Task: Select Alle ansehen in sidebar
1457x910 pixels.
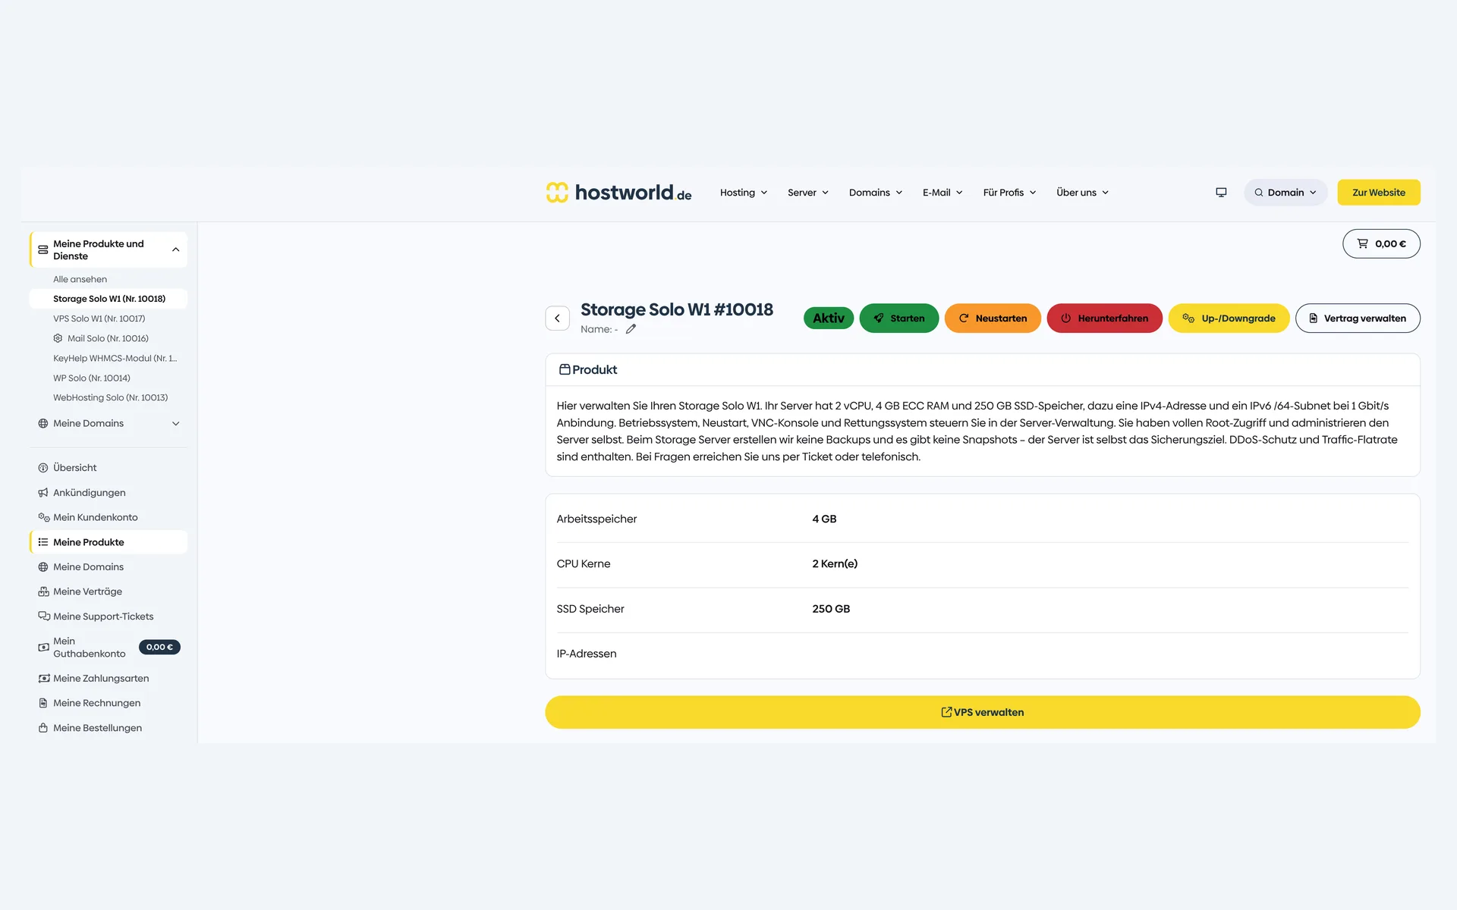Action: 80,279
